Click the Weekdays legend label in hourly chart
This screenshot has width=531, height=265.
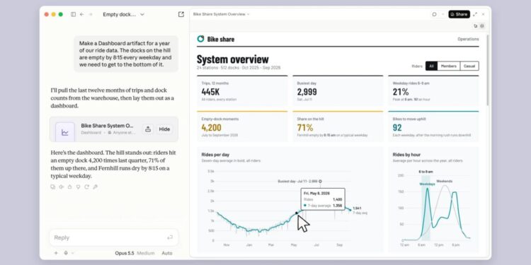tap(427, 184)
